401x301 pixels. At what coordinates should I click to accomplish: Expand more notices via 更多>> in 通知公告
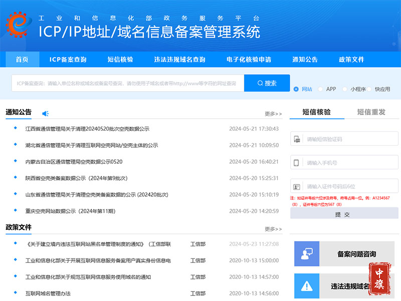(x=273, y=113)
